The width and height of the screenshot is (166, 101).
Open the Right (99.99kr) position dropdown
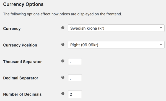(116, 45)
